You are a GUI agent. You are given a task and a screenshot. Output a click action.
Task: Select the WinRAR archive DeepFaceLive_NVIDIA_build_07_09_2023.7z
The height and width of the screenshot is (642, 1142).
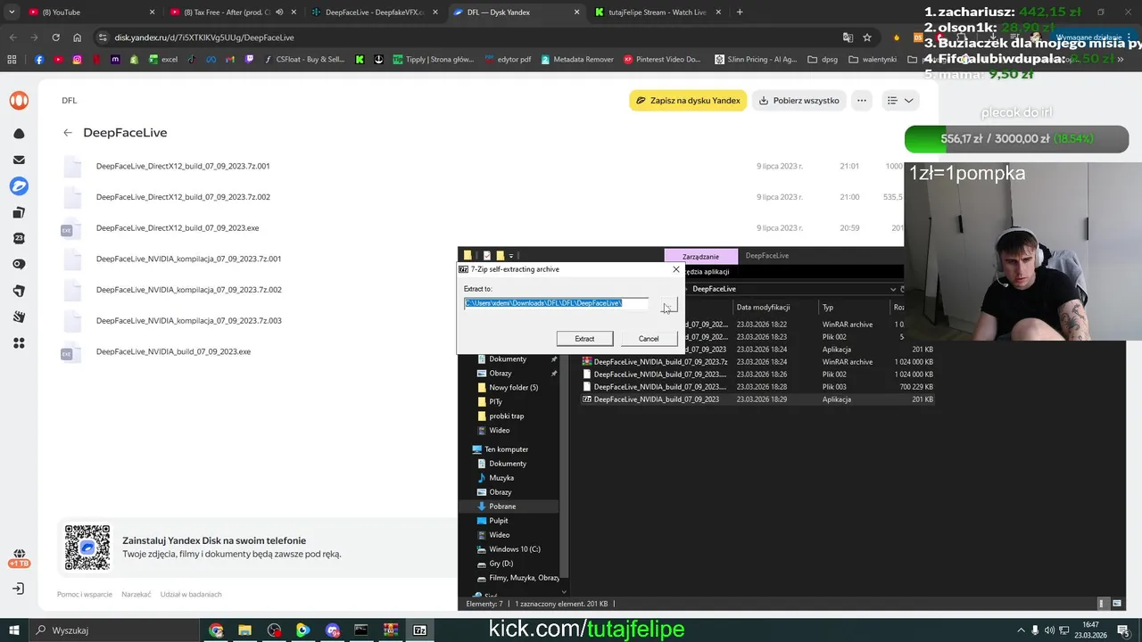[x=661, y=362]
